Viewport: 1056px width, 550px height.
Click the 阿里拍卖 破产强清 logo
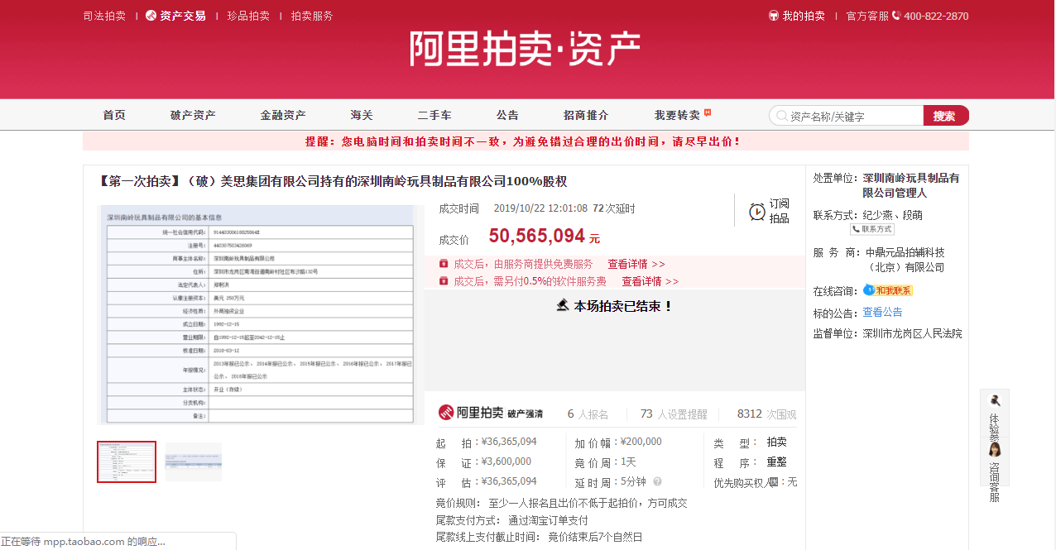tap(490, 413)
